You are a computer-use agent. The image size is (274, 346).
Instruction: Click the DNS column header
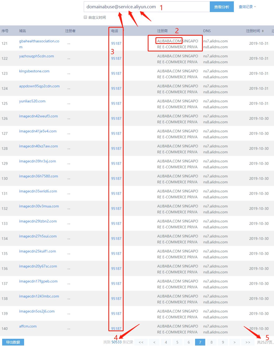207,31
